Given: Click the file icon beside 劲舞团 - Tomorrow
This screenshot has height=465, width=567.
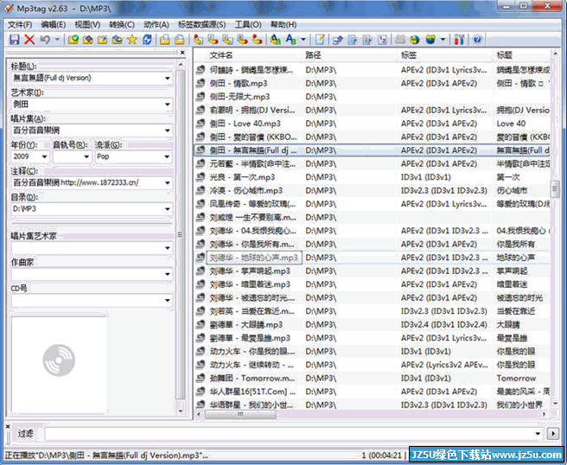Looking at the screenshot, I should [x=201, y=379].
